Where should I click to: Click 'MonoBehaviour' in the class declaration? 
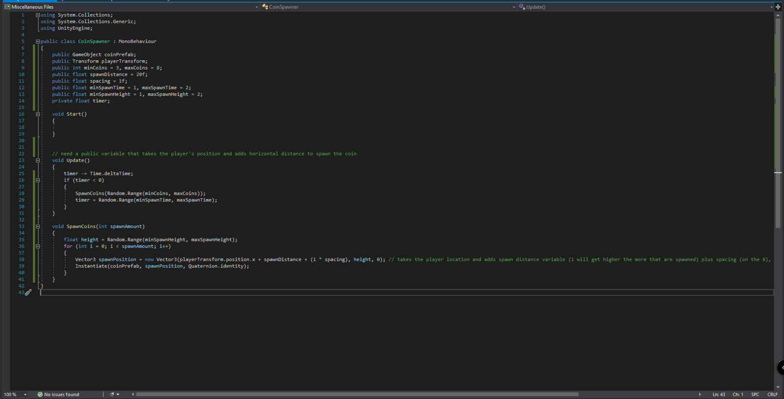click(x=137, y=42)
